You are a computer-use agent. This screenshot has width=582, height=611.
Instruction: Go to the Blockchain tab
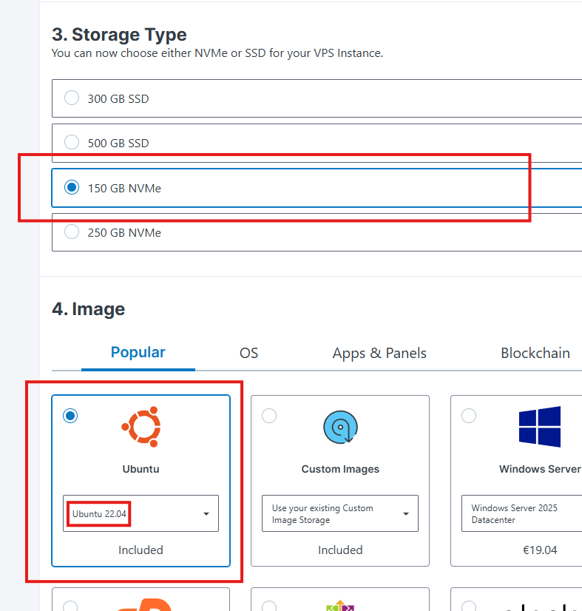(535, 354)
